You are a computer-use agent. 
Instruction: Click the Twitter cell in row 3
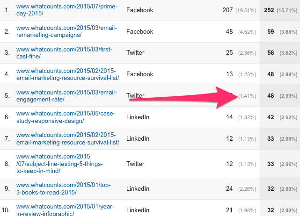point(135,53)
